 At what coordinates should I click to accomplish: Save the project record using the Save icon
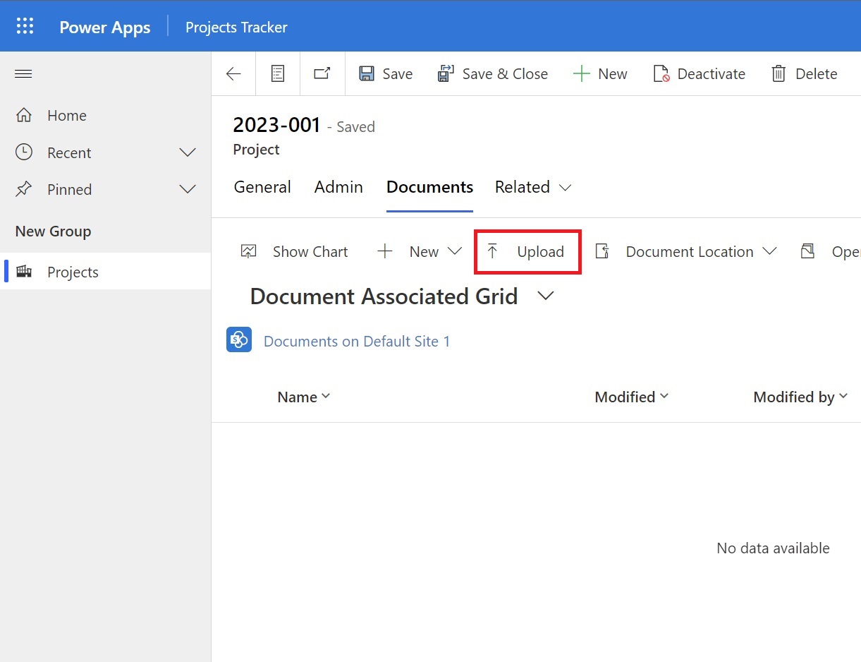[x=385, y=73]
